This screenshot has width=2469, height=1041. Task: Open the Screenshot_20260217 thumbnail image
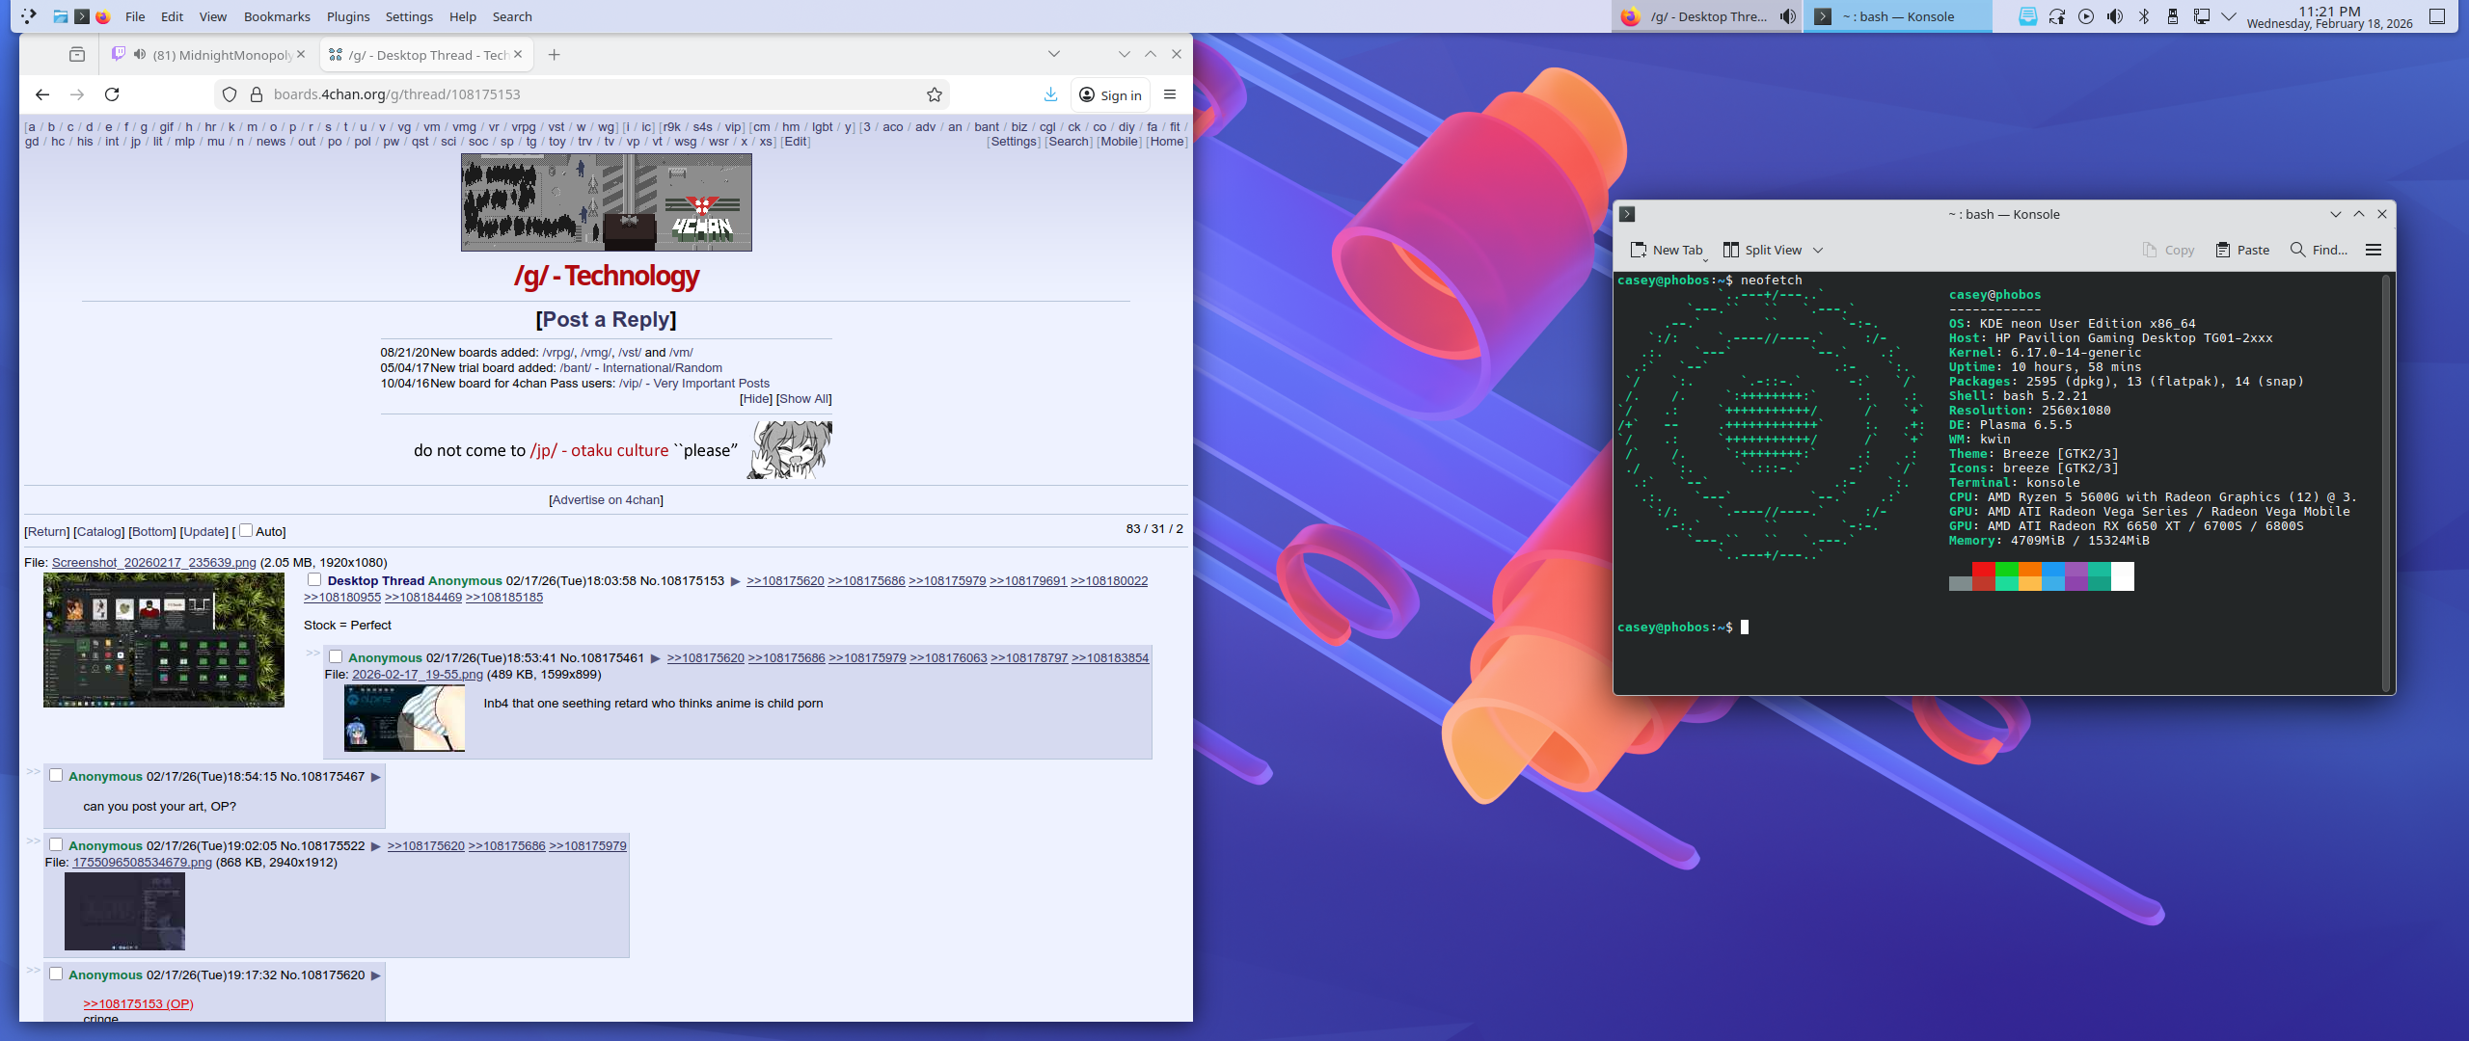164,639
